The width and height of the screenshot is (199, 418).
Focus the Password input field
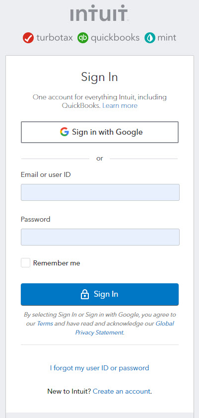click(100, 237)
